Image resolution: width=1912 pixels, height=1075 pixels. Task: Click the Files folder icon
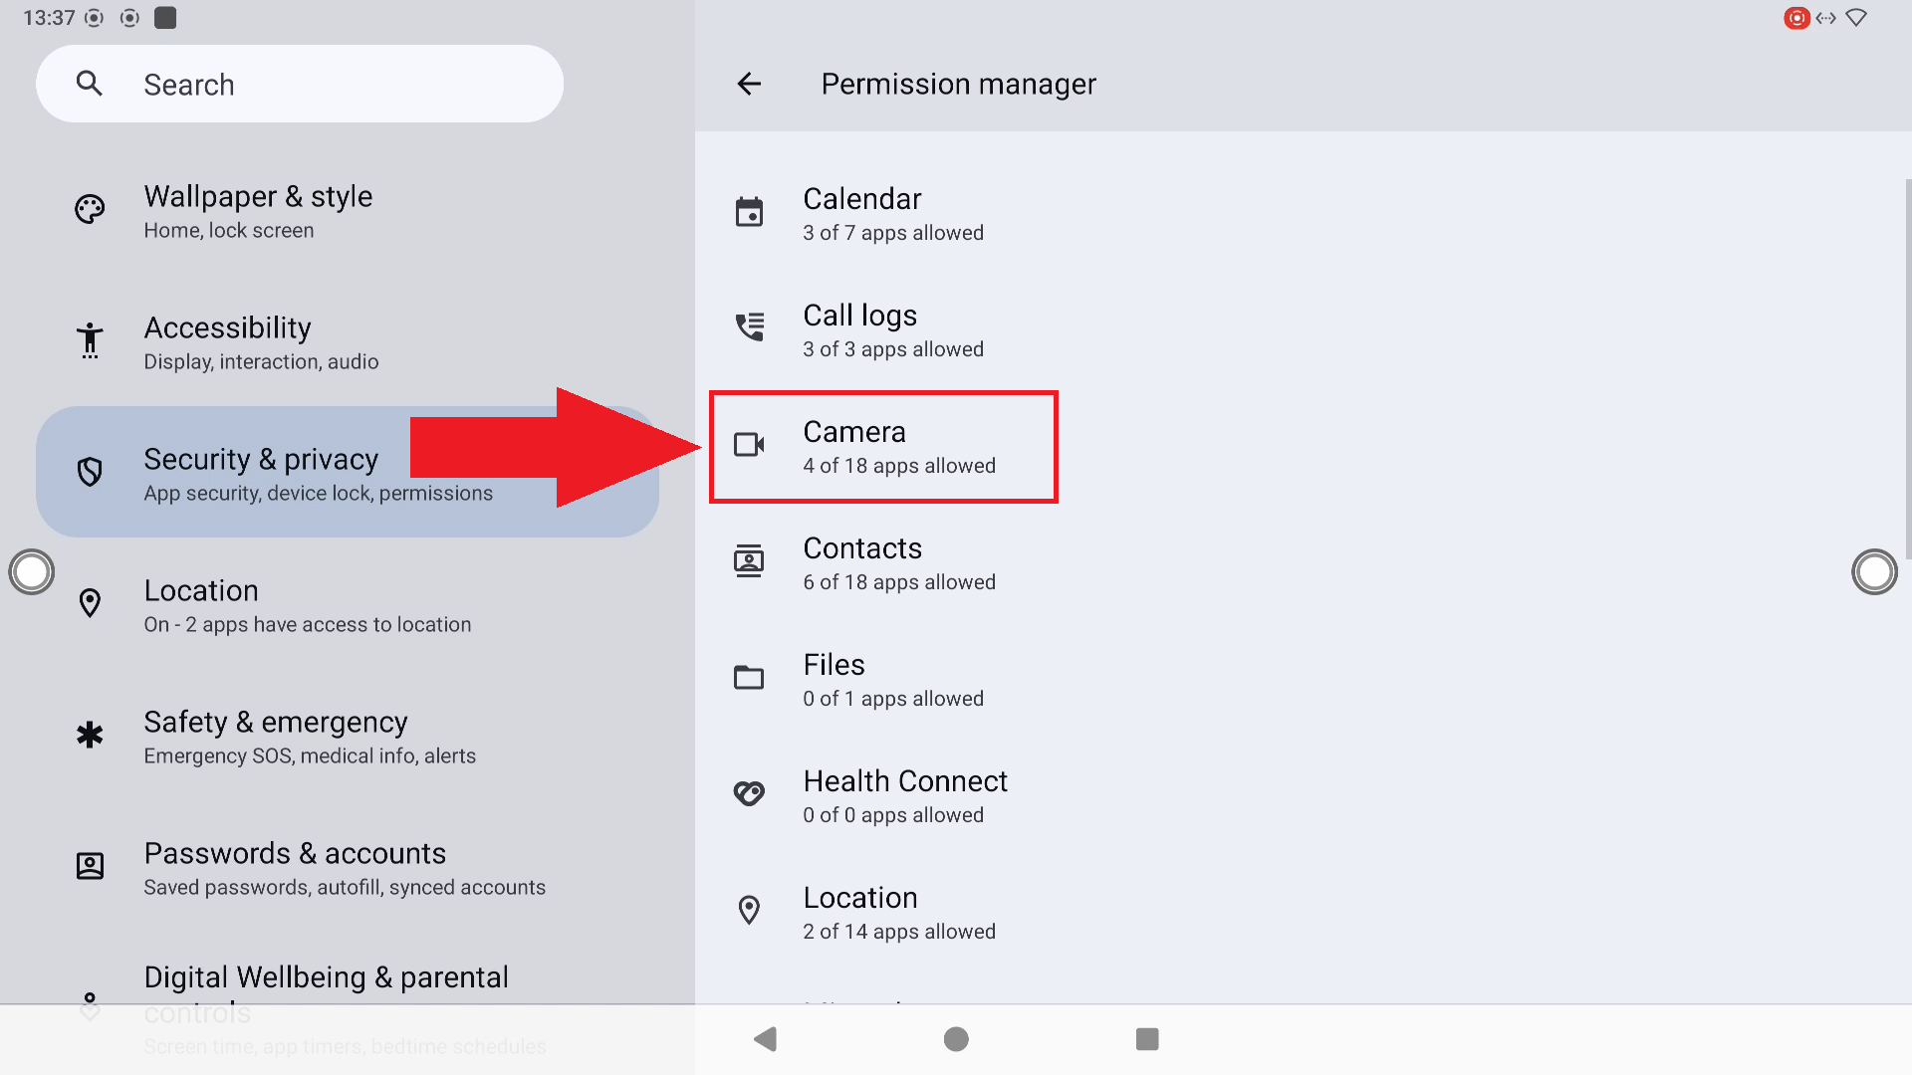pyautogui.click(x=749, y=678)
